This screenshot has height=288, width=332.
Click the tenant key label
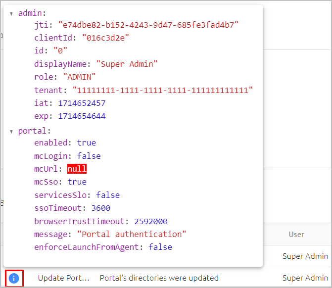click(x=48, y=90)
